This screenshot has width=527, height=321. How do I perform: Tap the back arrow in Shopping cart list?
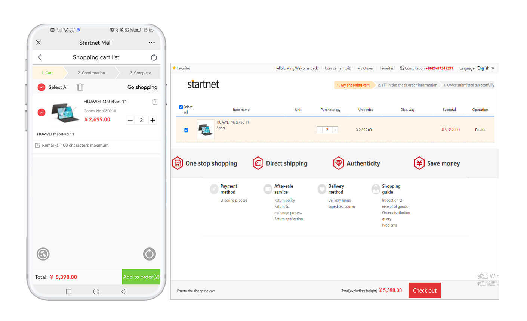40,57
